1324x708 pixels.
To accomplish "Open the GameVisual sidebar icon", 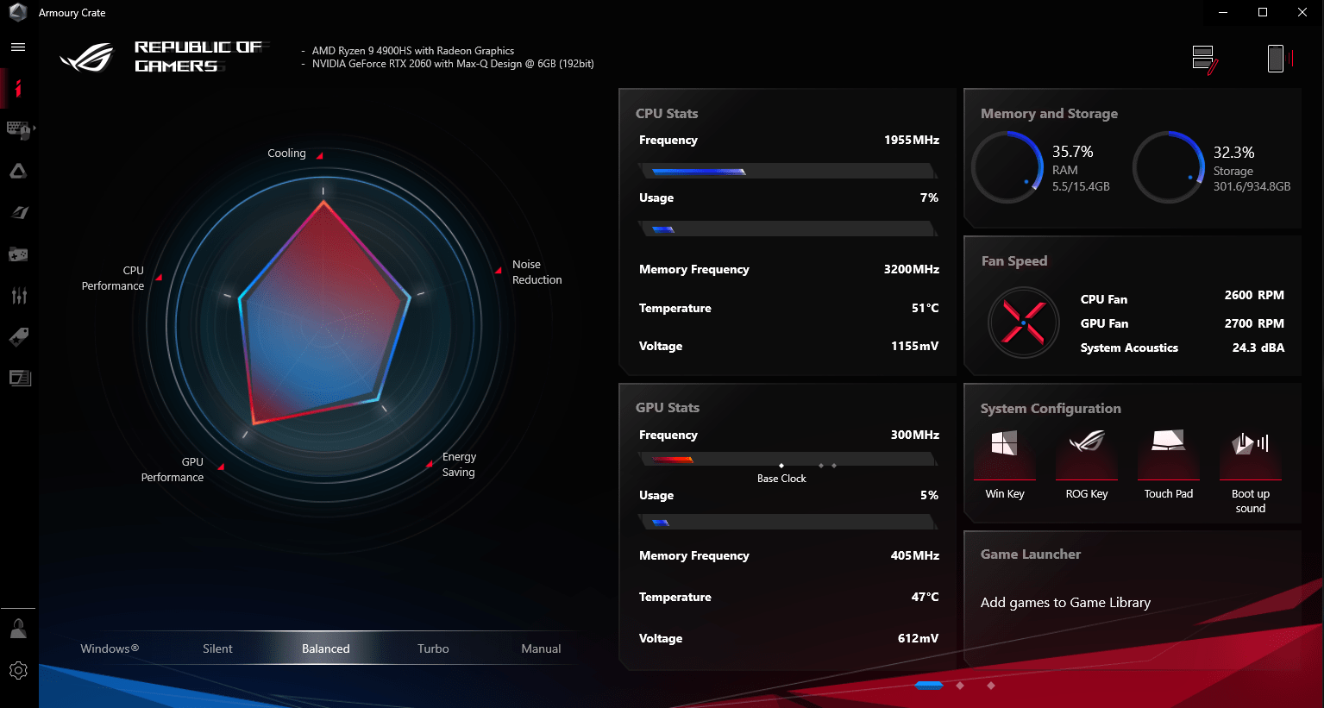I will (18, 212).
